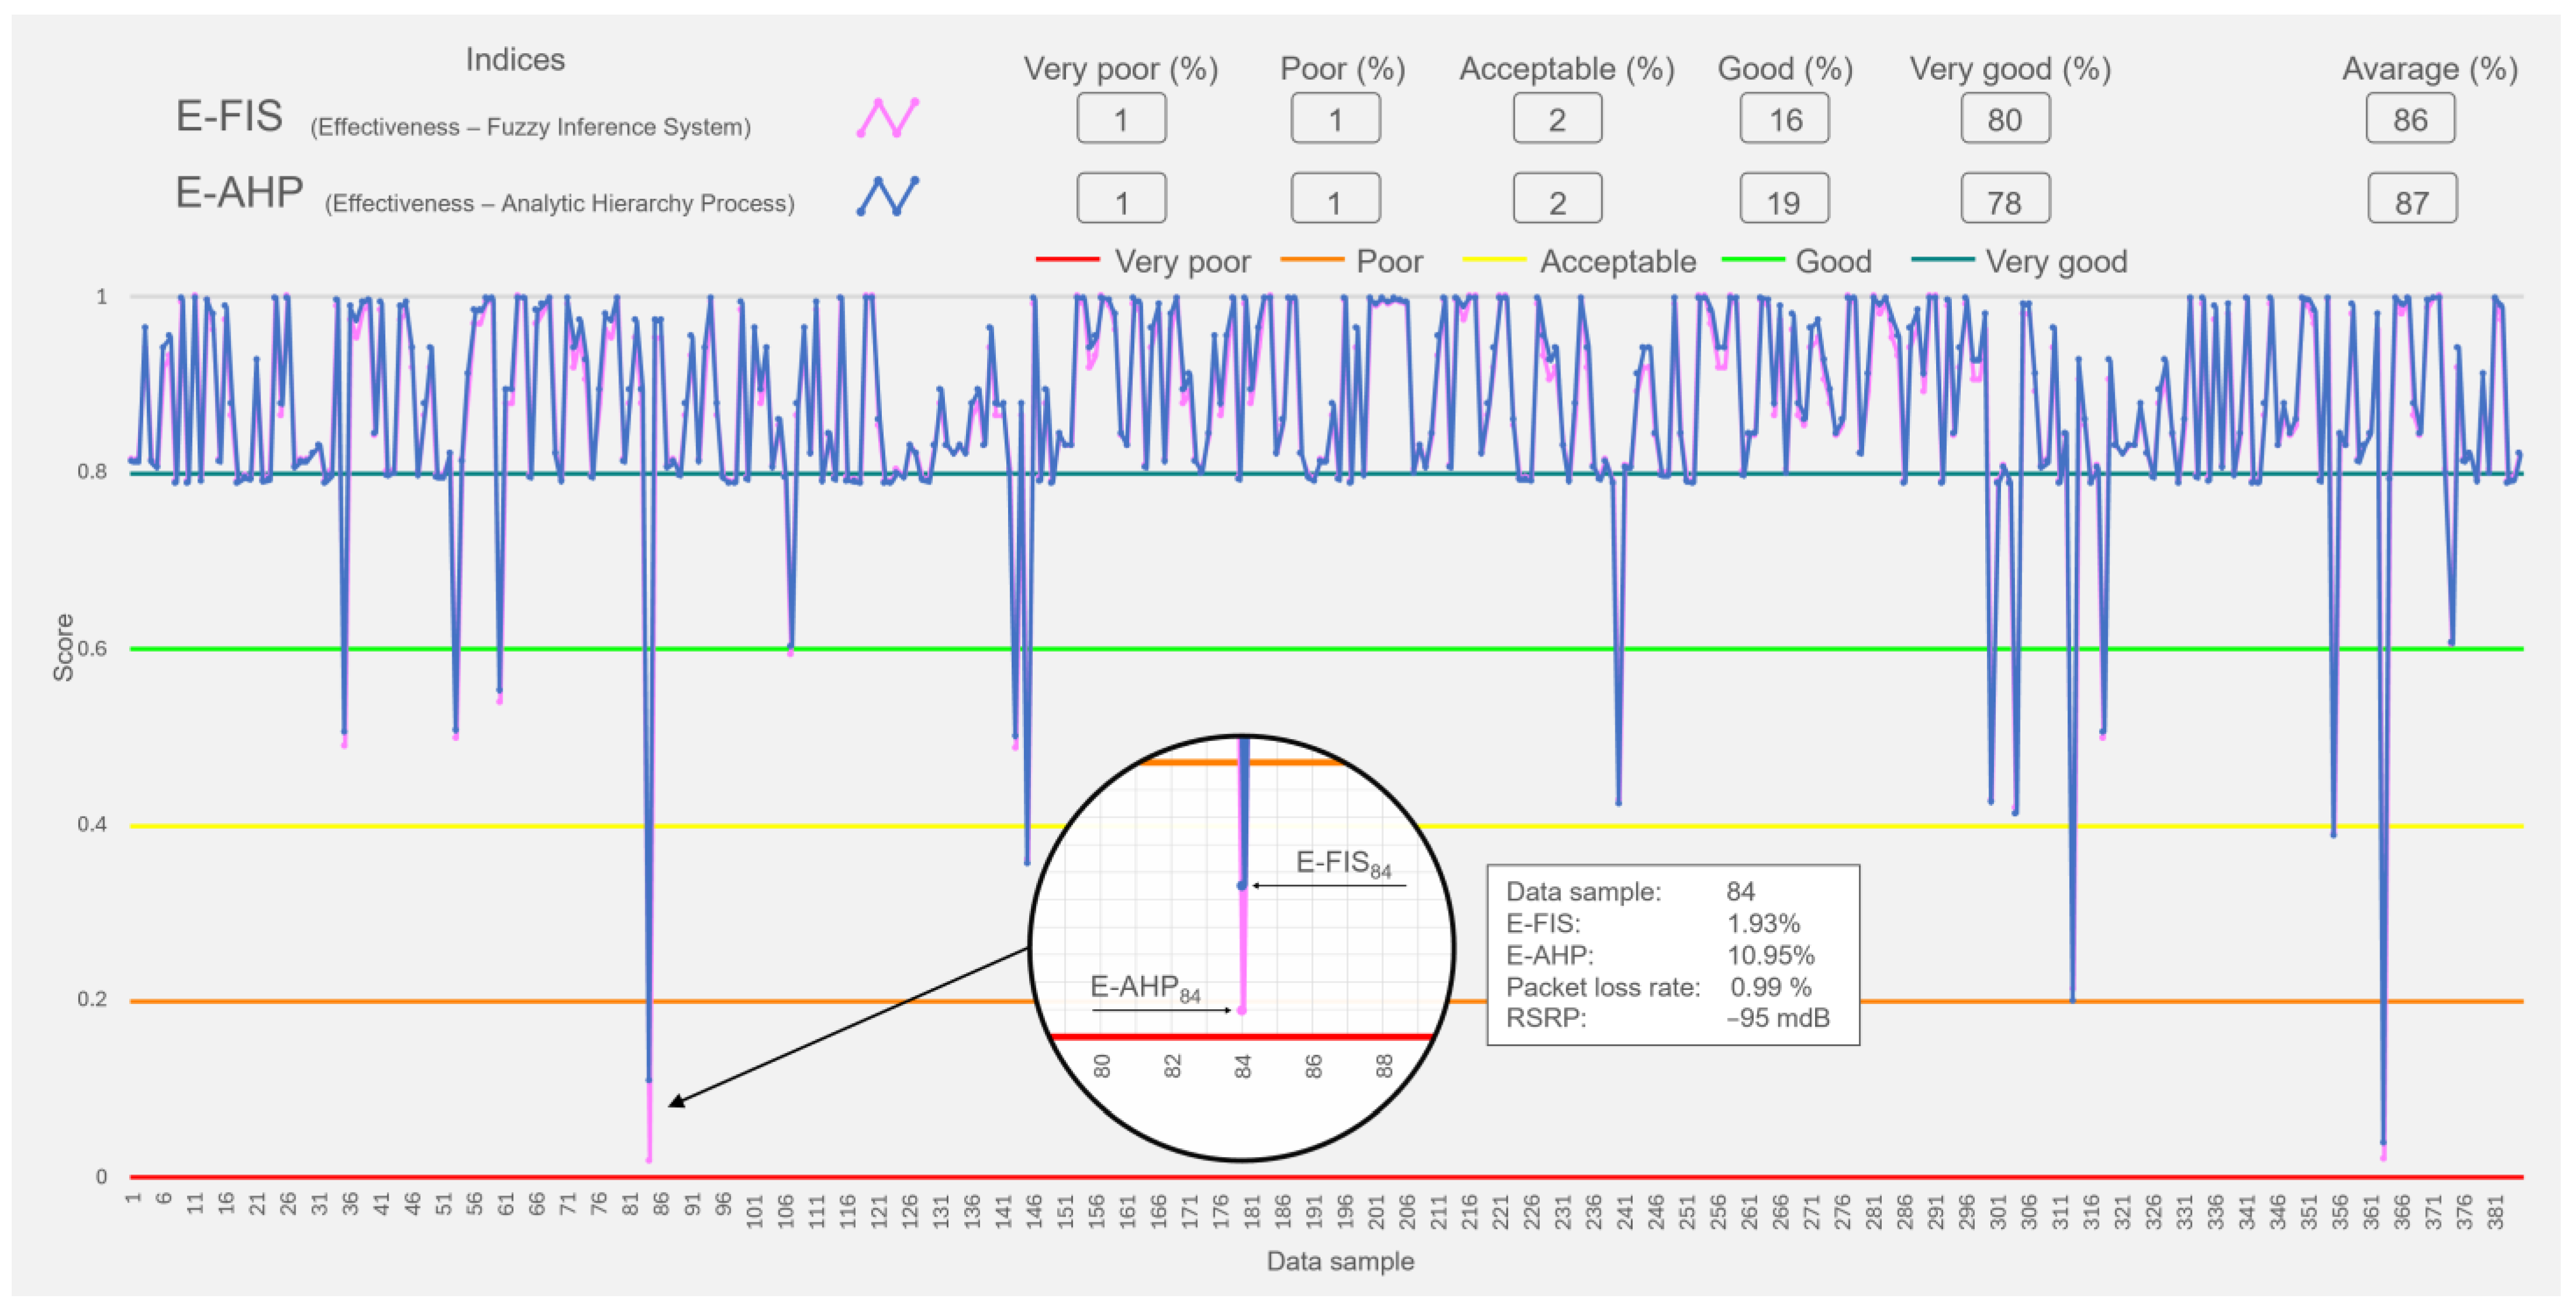The height and width of the screenshot is (1309, 2576).
Task: Click the blue E-AHP line icon
Action: click(887, 195)
